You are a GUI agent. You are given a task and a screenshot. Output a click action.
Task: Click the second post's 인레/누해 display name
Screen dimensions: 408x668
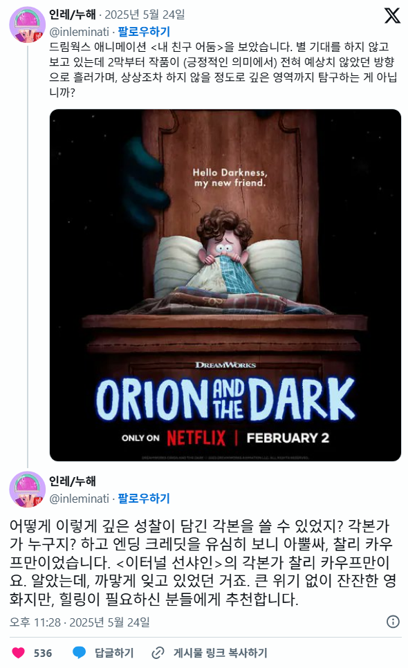click(x=73, y=481)
